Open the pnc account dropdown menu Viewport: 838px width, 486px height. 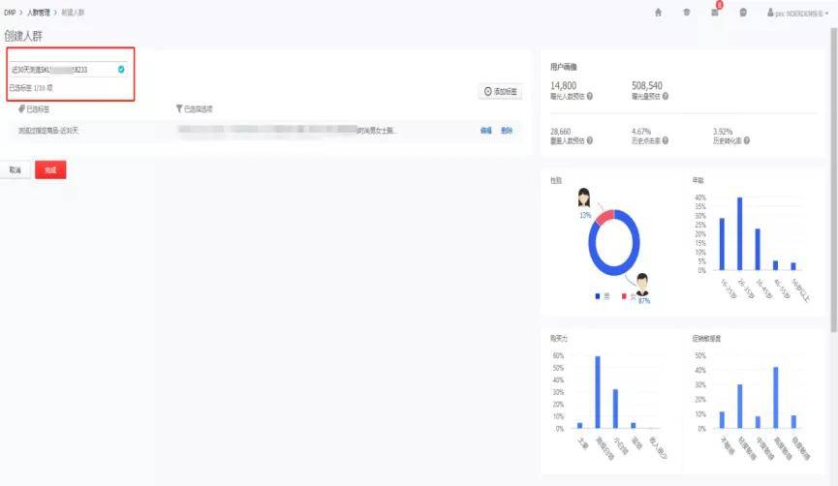798,13
